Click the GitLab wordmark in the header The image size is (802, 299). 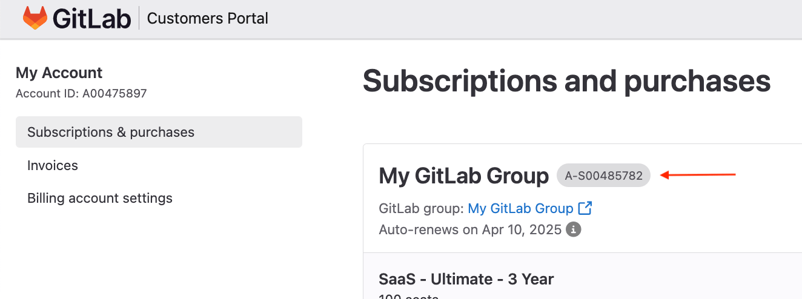click(x=91, y=19)
